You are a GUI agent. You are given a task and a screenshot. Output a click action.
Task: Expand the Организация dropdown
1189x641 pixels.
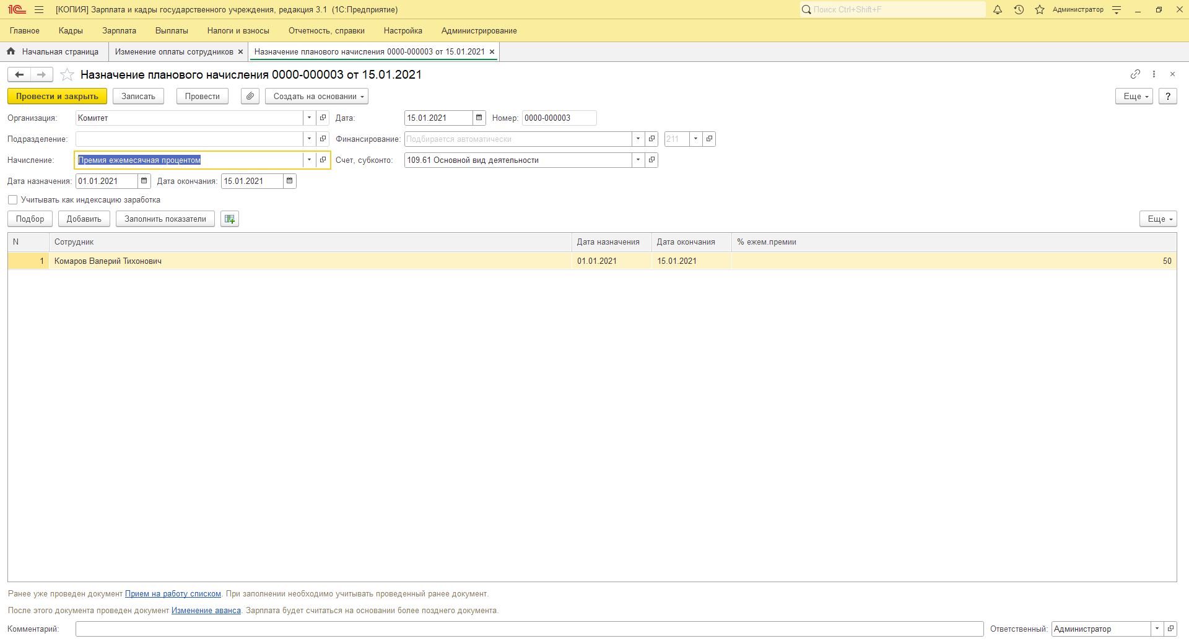point(309,118)
